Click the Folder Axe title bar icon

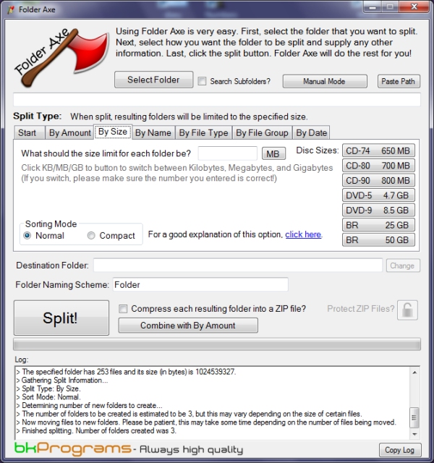coord(11,9)
